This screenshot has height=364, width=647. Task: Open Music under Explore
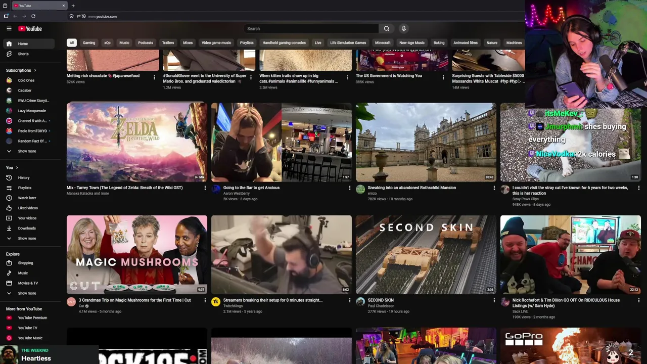[28, 273]
